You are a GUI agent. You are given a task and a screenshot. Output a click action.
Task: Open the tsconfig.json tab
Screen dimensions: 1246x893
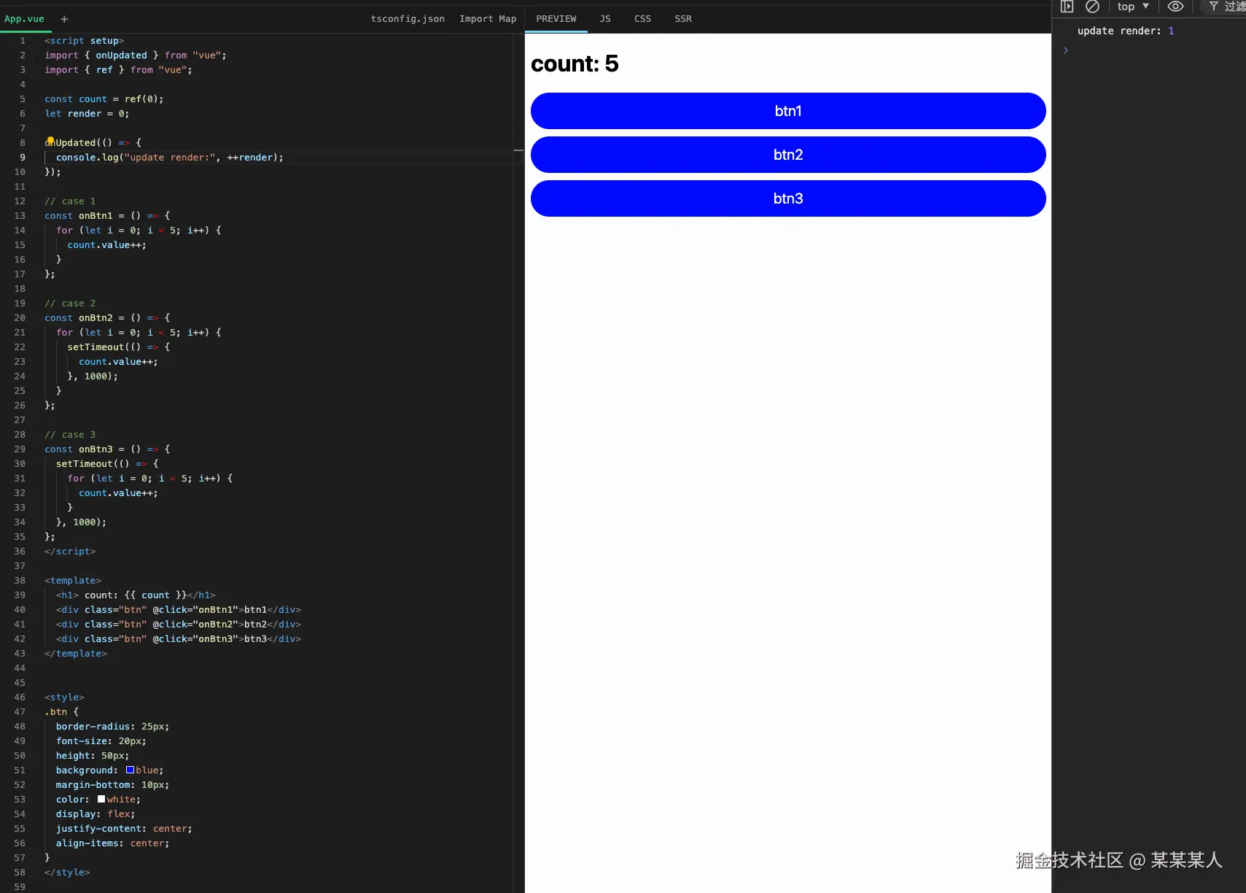(x=408, y=19)
